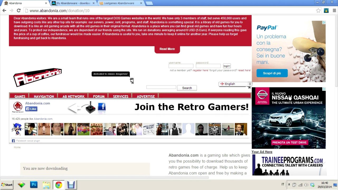Screen dimensions: 338x190
Task: Close the Lostgames Abandonware tab
Action: point(141,3)
